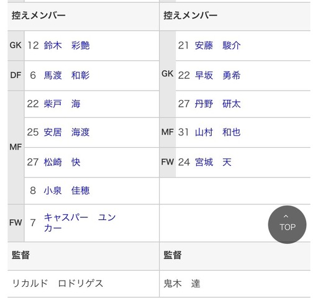The width and height of the screenshot is (318, 298).
Task: Select player 柴戸 海 link
Action: (62, 104)
